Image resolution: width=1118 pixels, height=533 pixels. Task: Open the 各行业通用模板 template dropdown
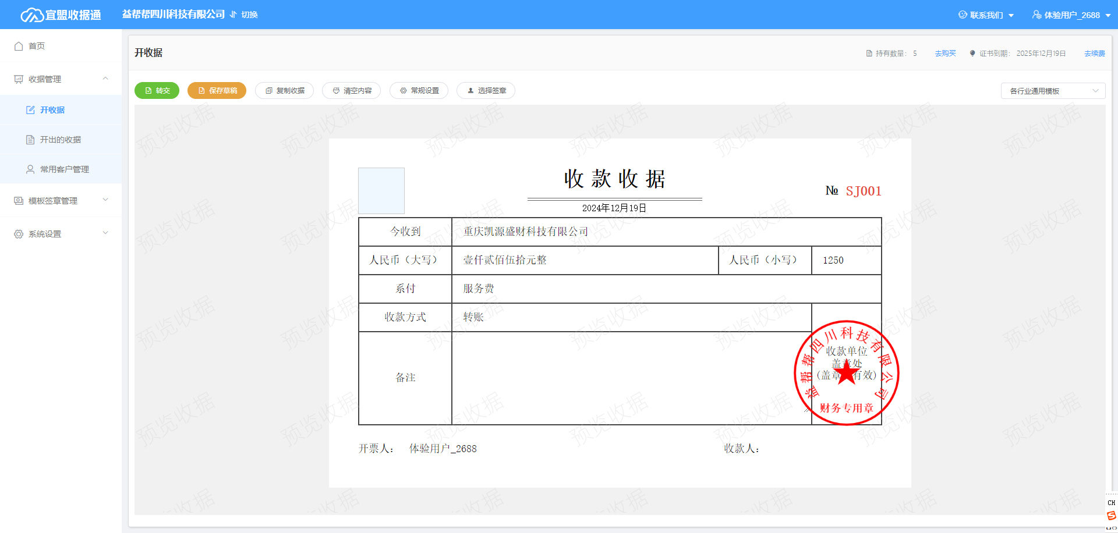click(1053, 91)
